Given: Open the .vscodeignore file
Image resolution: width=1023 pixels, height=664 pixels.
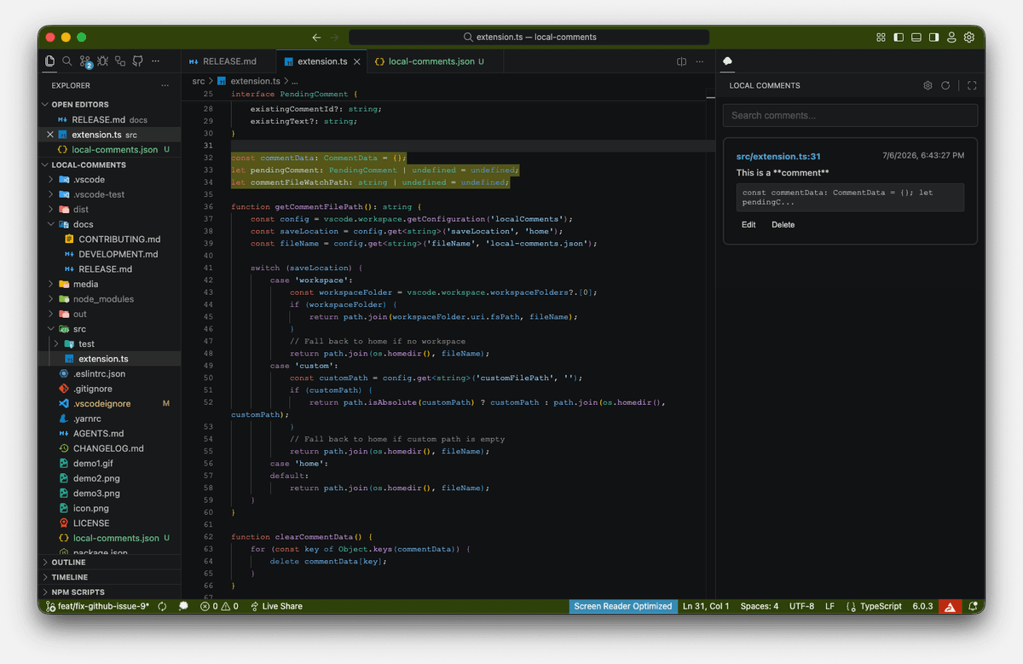Looking at the screenshot, I should coord(110,403).
